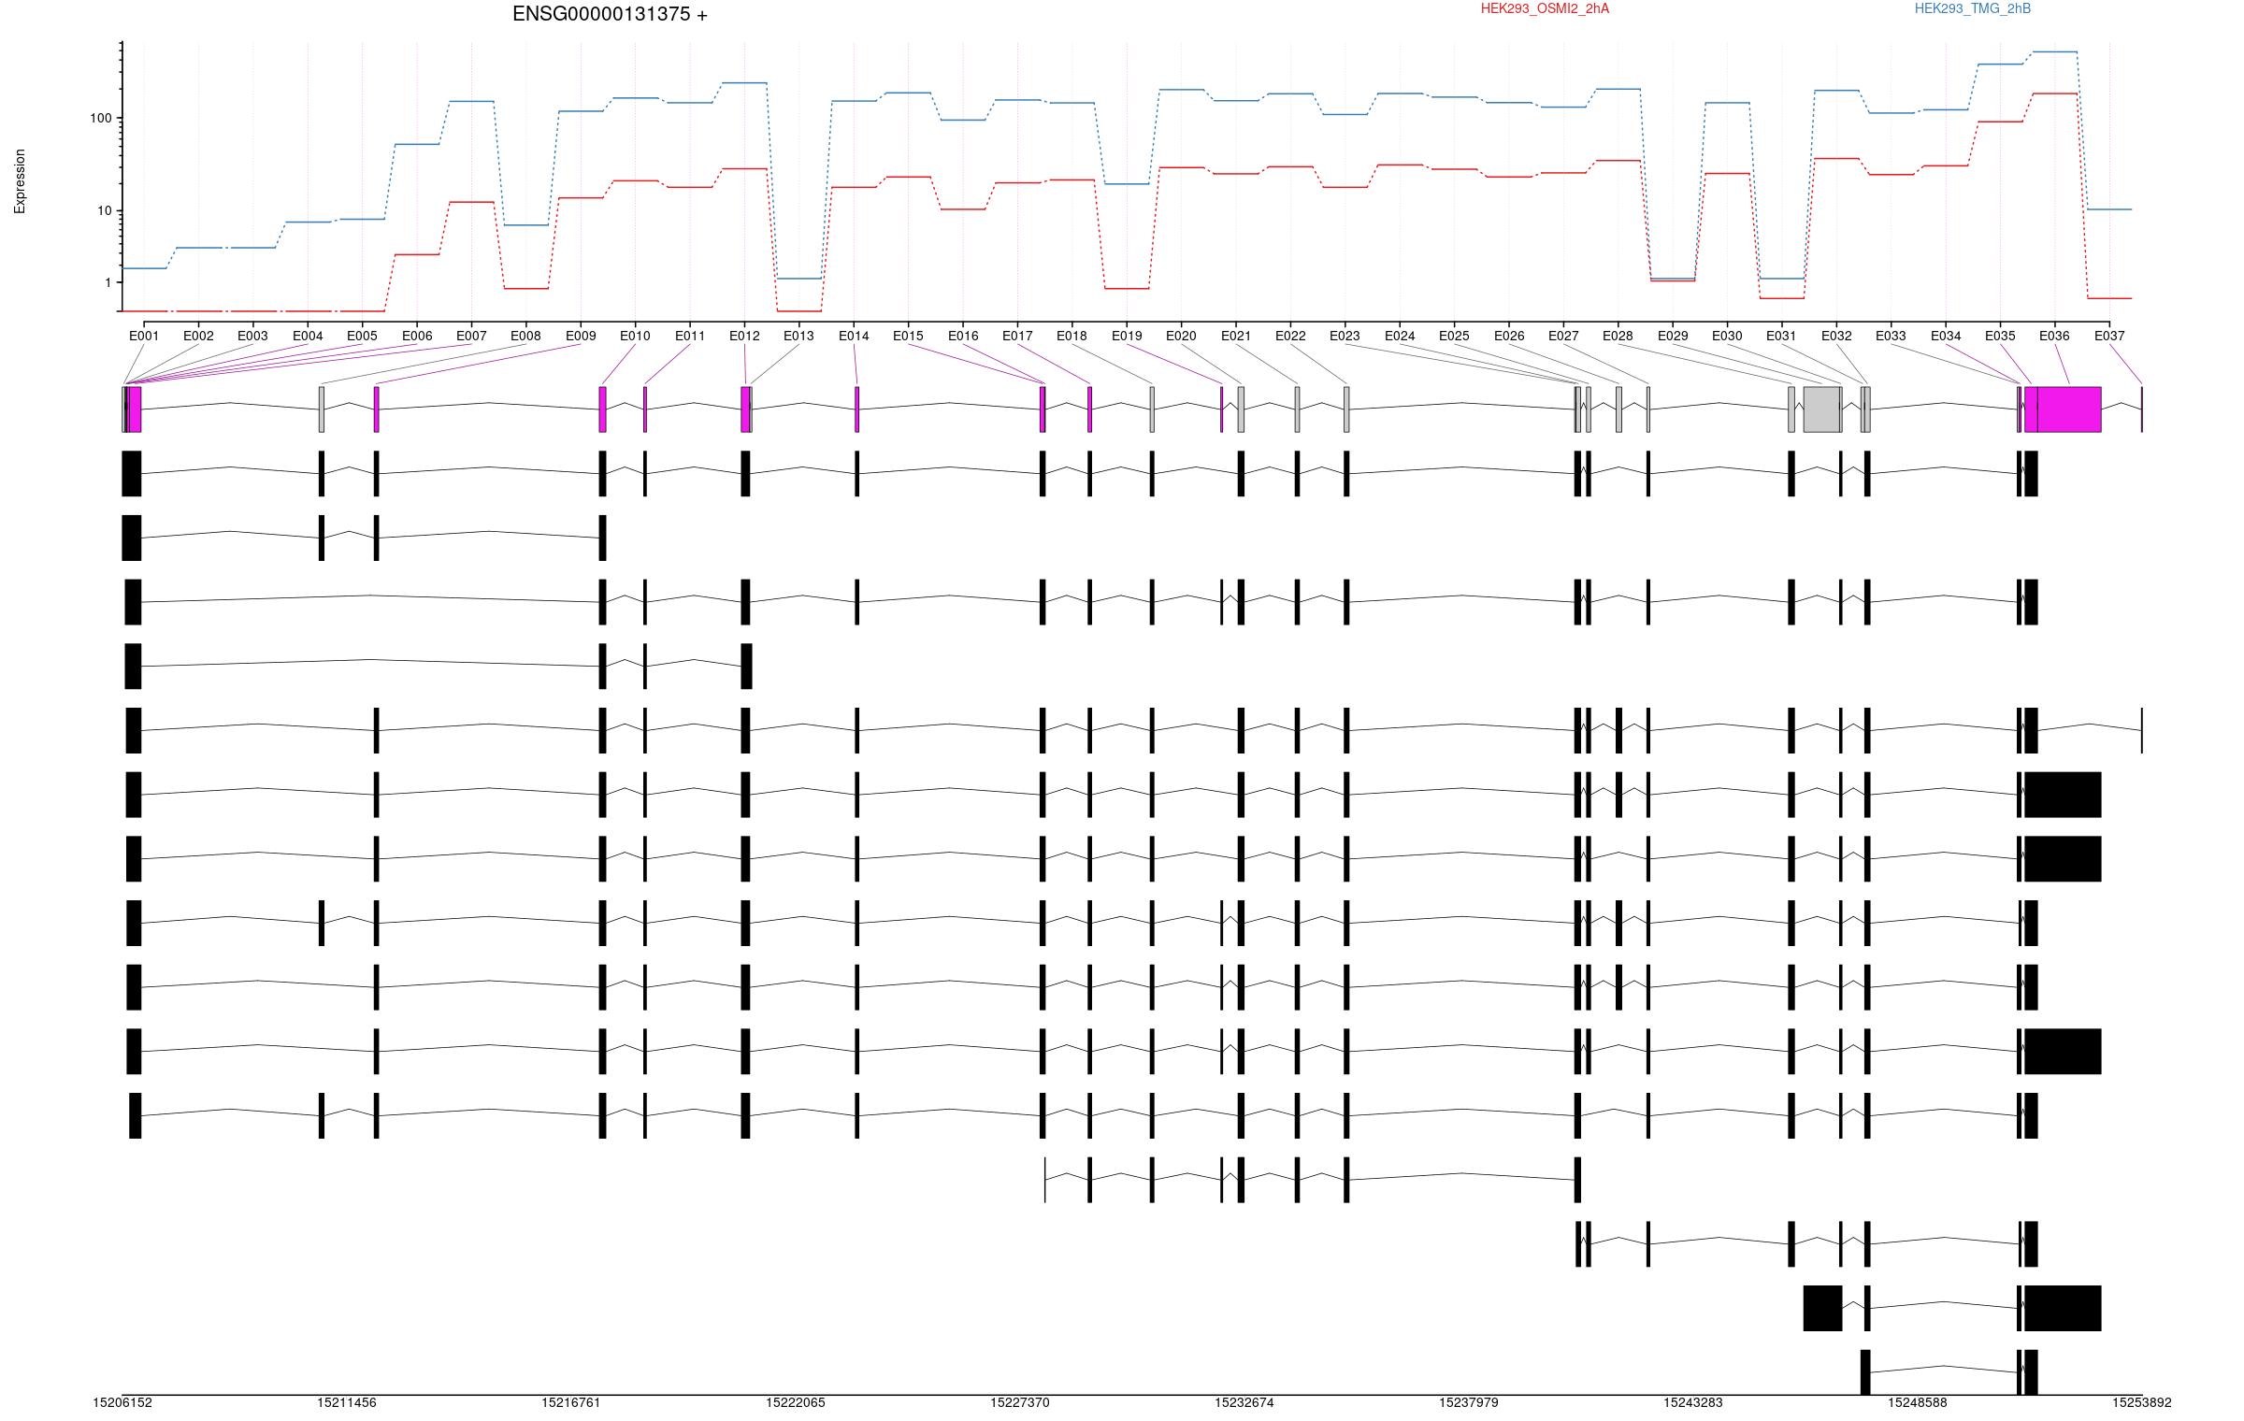Select the HEK293_OSMI2_2hA legend label
The height and width of the screenshot is (1421, 2244).
click(1545, 8)
